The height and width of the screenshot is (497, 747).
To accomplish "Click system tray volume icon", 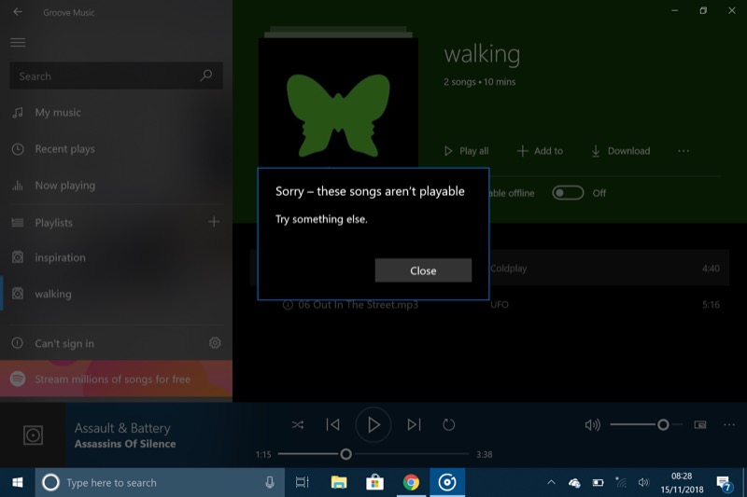I will tap(643, 483).
